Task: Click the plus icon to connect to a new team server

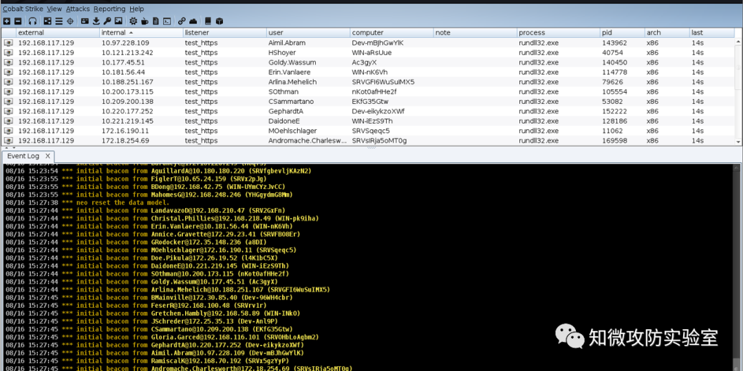Action: [x=7, y=21]
